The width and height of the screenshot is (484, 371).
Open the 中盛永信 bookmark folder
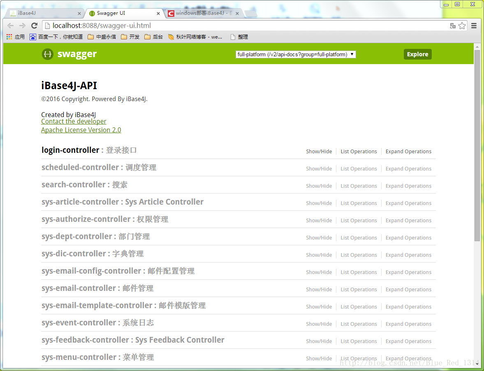[102, 37]
